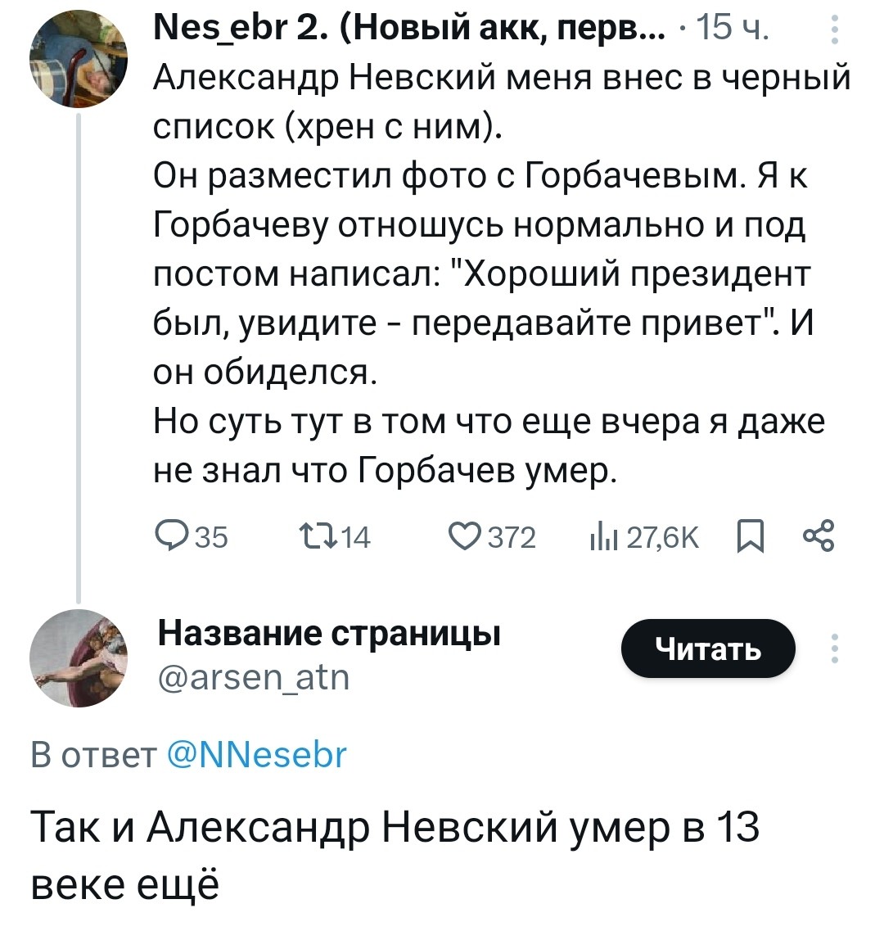
Task: Open timestamp 15 ч. to view tweet
Action: click(728, 28)
